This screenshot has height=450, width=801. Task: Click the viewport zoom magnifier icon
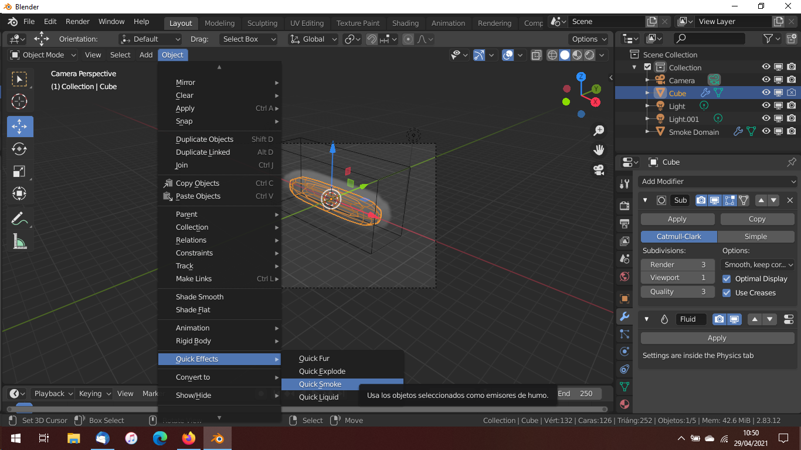pos(599,130)
